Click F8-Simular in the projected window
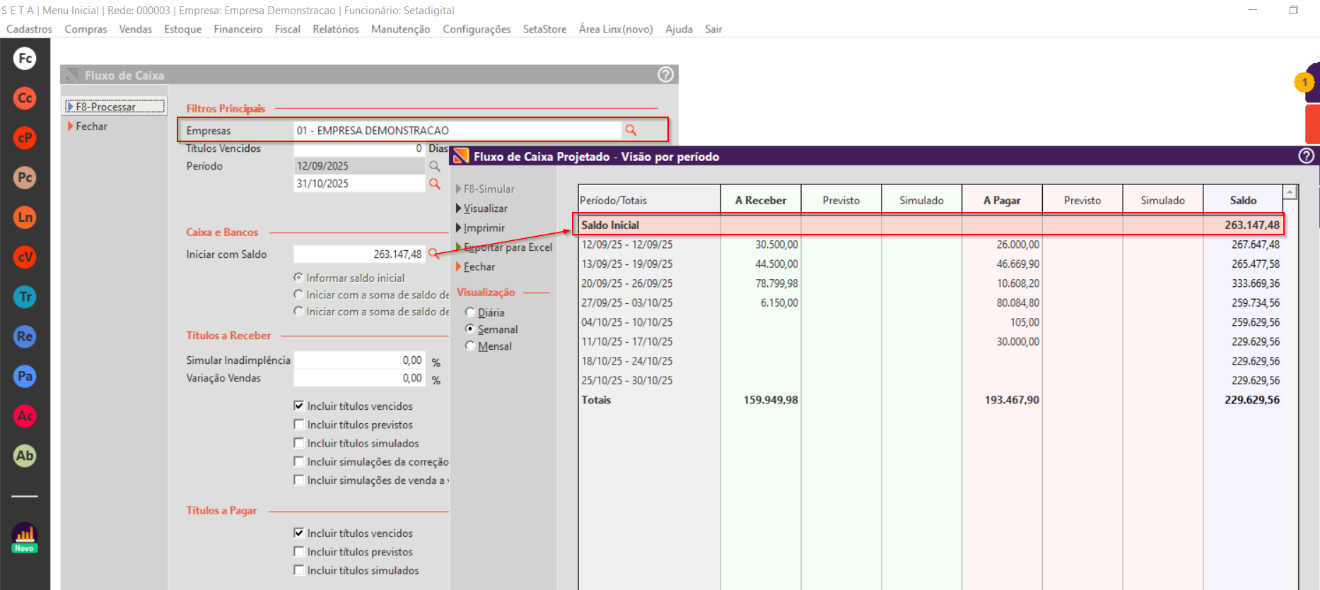This screenshot has width=1320, height=590. point(485,189)
